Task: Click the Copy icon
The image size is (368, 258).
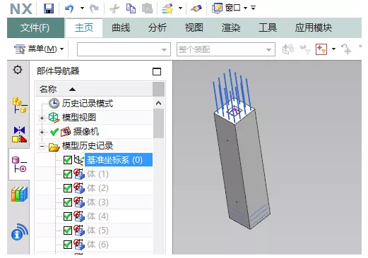Action: [x=131, y=8]
